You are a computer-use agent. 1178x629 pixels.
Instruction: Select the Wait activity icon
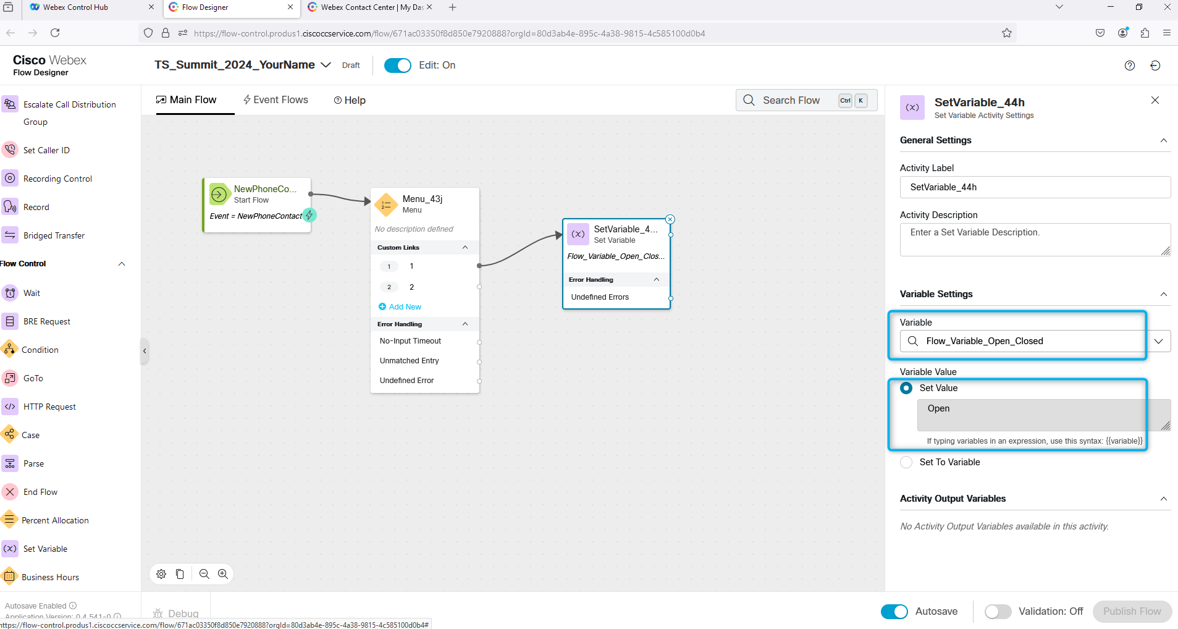click(x=10, y=293)
